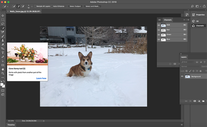Select the Move tool
Image resolution: width=207 pixels, height=127 pixels.
click(3, 16)
